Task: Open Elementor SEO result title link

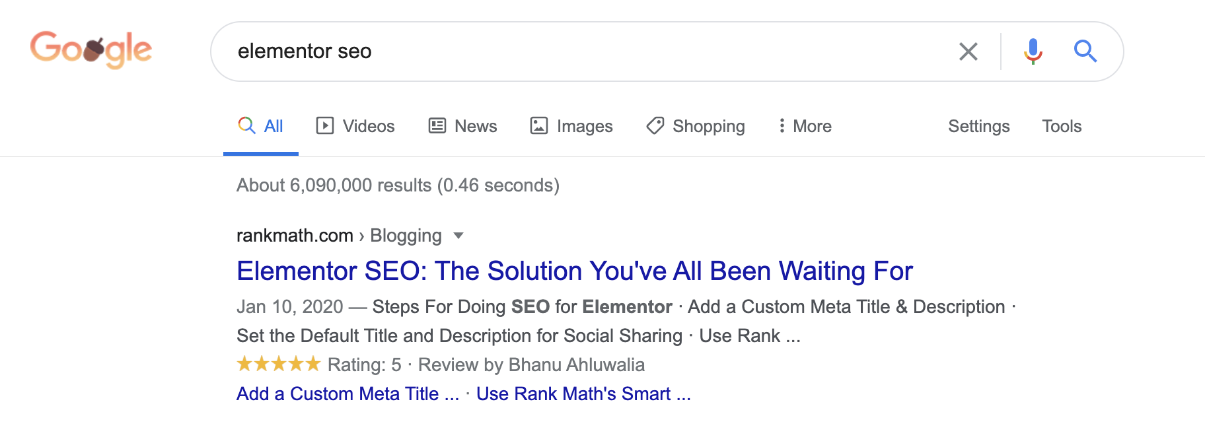Action: [574, 271]
